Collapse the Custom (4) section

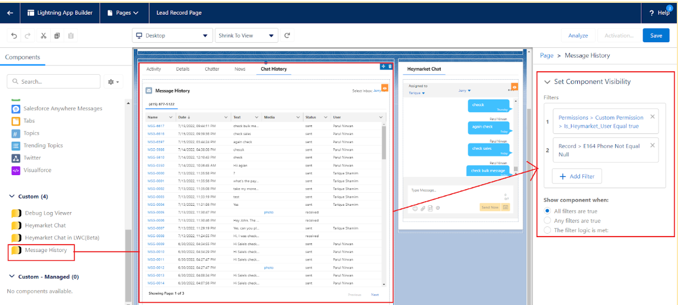click(11, 197)
